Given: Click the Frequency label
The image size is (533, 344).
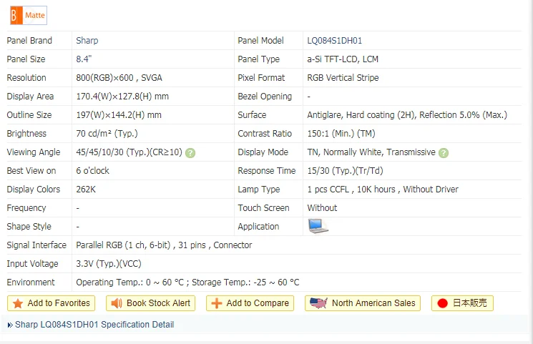Looking at the screenshot, I should [26, 208].
